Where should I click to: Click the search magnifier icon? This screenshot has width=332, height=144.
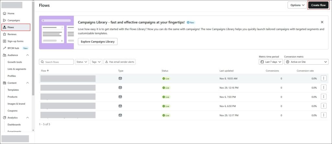[x=42, y=62]
